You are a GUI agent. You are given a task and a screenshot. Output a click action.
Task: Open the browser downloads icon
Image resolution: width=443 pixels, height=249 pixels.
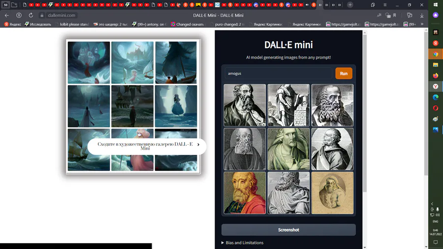pos(422,16)
